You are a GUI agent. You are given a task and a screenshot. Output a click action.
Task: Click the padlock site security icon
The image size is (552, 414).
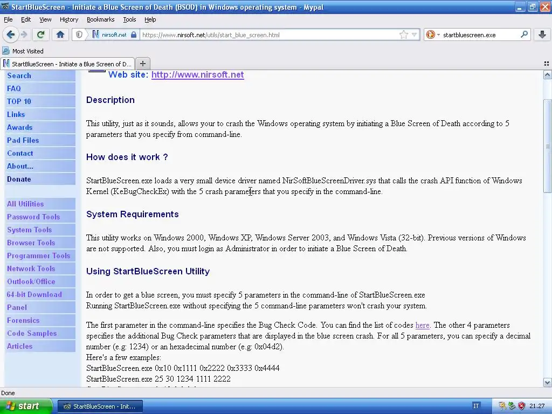[134, 34]
